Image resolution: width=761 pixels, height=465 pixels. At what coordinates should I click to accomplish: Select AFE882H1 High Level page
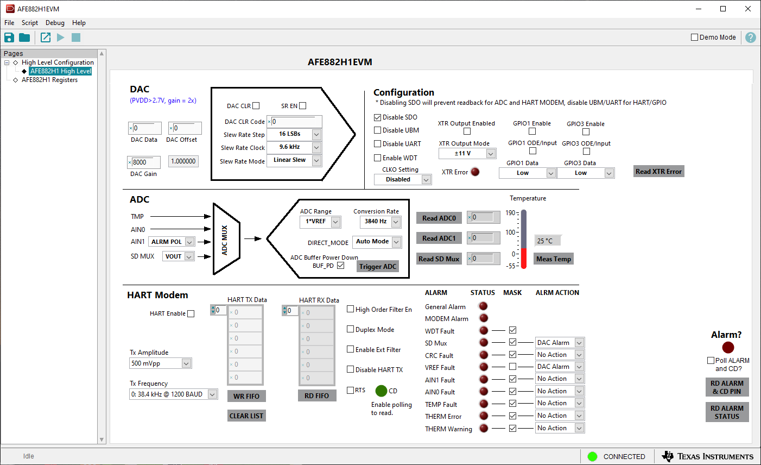tap(61, 71)
